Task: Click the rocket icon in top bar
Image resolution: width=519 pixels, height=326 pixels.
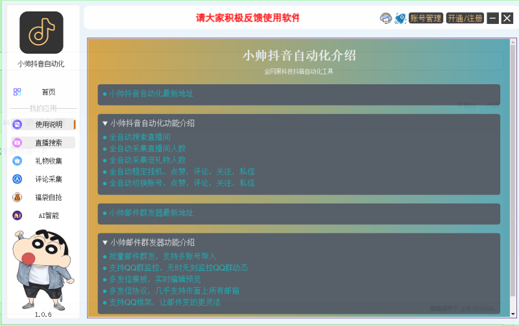Action: pyautogui.click(x=400, y=18)
